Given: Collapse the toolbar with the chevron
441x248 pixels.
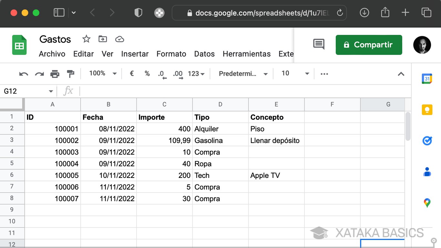Looking at the screenshot, I should coord(401,74).
